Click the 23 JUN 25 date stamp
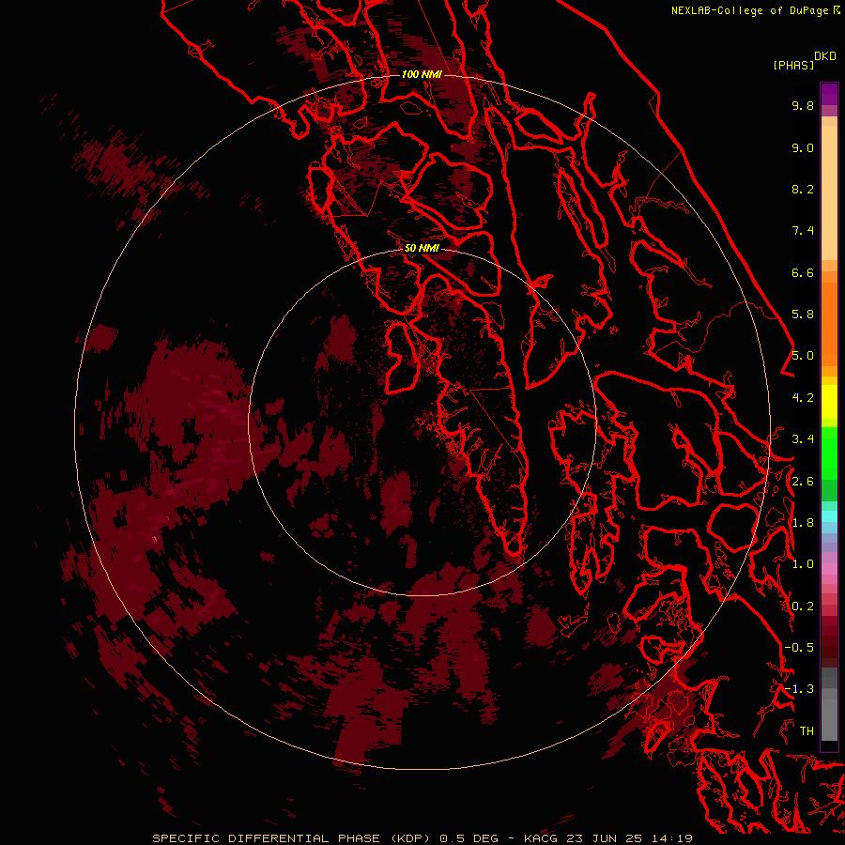This screenshot has width=845, height=845. (603, 838)
